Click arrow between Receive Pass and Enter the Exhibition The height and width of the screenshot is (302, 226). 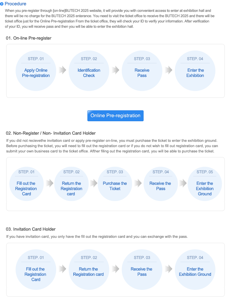169,70
